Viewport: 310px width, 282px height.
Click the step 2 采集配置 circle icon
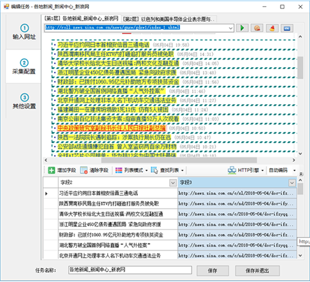click(24, 63)
